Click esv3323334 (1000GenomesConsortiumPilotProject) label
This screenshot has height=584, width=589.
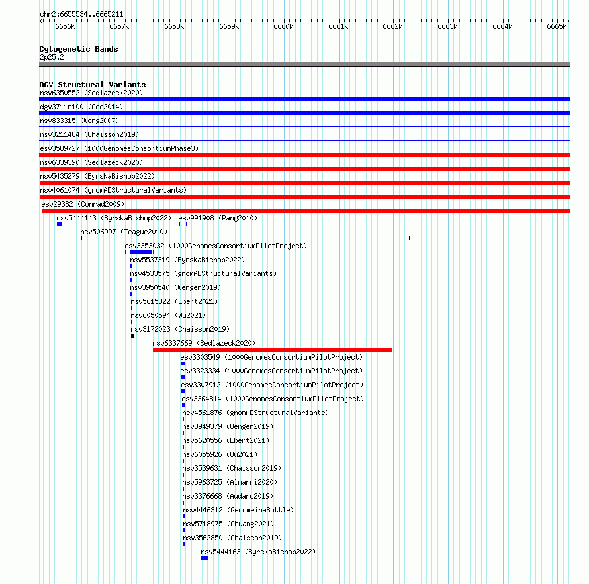[271, 371]
